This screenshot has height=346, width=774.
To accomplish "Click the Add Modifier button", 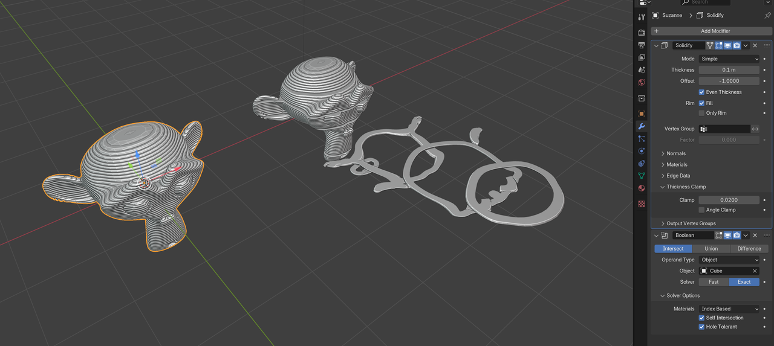I will 711,31.
